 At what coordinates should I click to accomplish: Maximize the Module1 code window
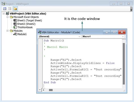click(x=114, y=32)
